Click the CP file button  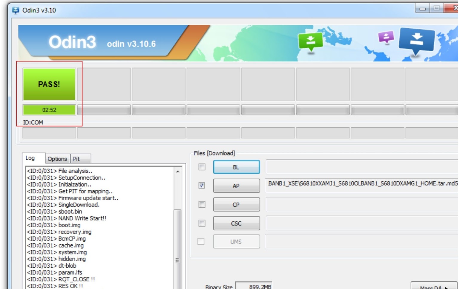tap(236, 205)
